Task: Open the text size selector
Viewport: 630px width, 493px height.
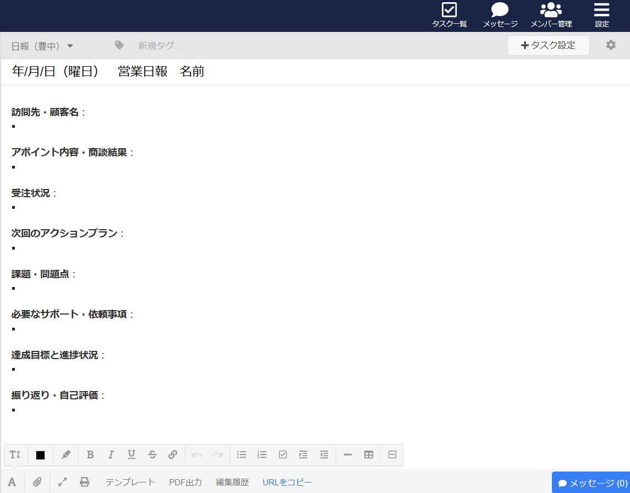Action: (x=15, y=454)
